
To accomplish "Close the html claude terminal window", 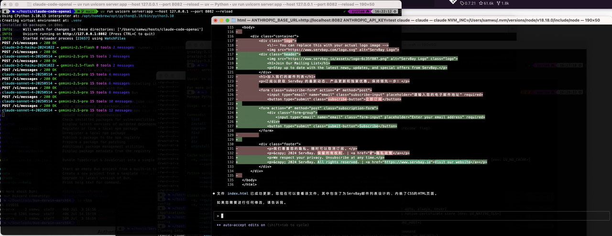I will click(216, 21).
